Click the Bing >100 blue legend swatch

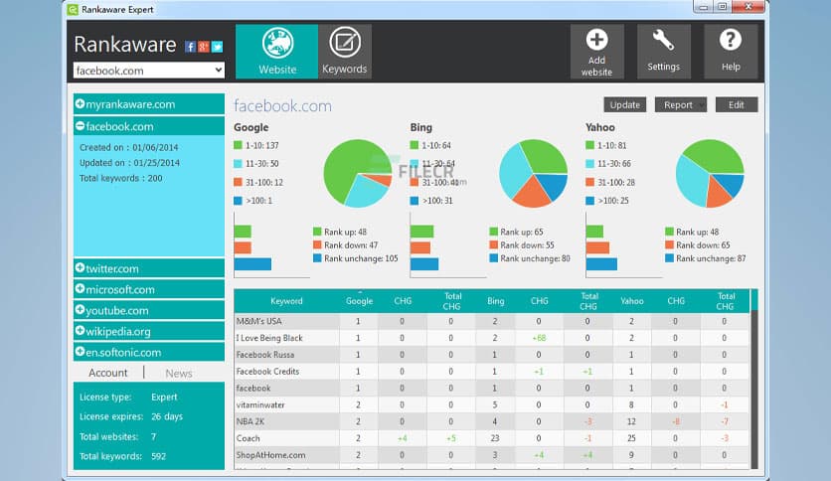point(415,201)
